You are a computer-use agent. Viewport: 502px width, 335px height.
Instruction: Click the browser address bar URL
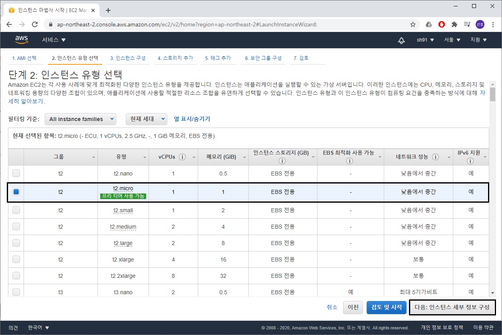point(187,24)
